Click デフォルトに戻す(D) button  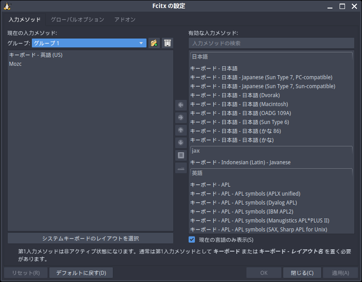pos(81,273)
